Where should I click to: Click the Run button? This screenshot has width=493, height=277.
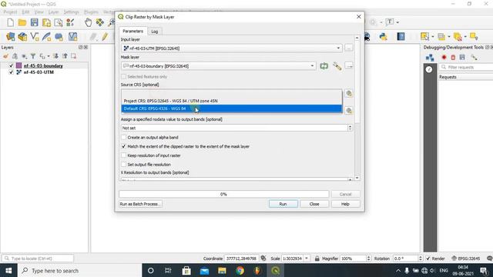(x=283, y=204)
